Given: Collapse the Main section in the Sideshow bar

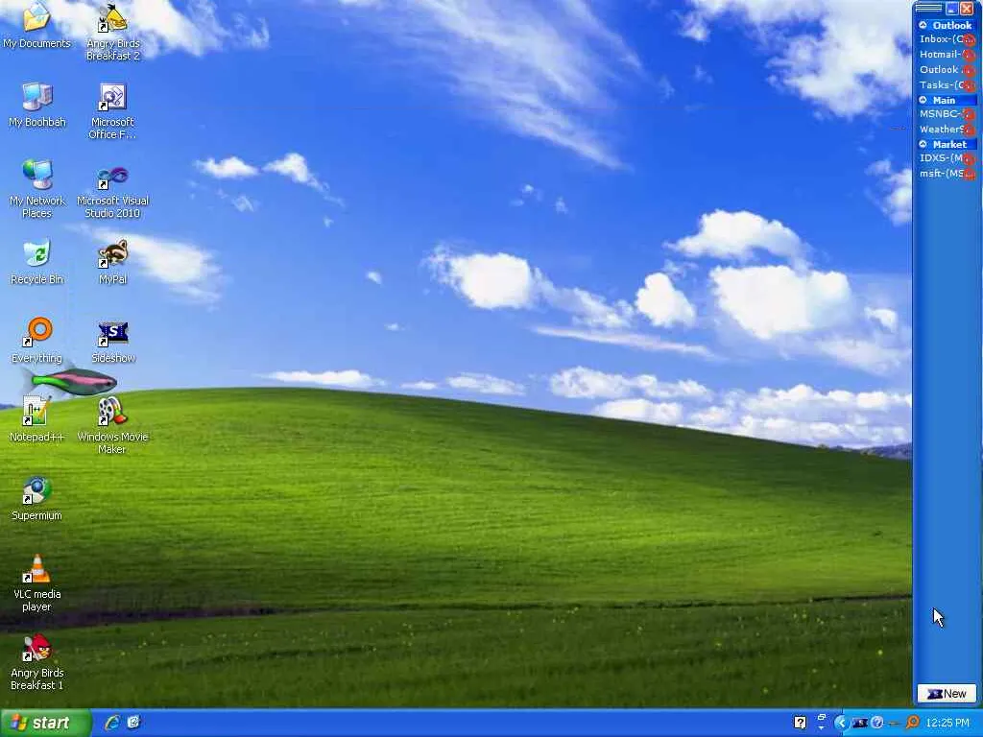Looking at the screenshot, I should [x=923, y=100].
